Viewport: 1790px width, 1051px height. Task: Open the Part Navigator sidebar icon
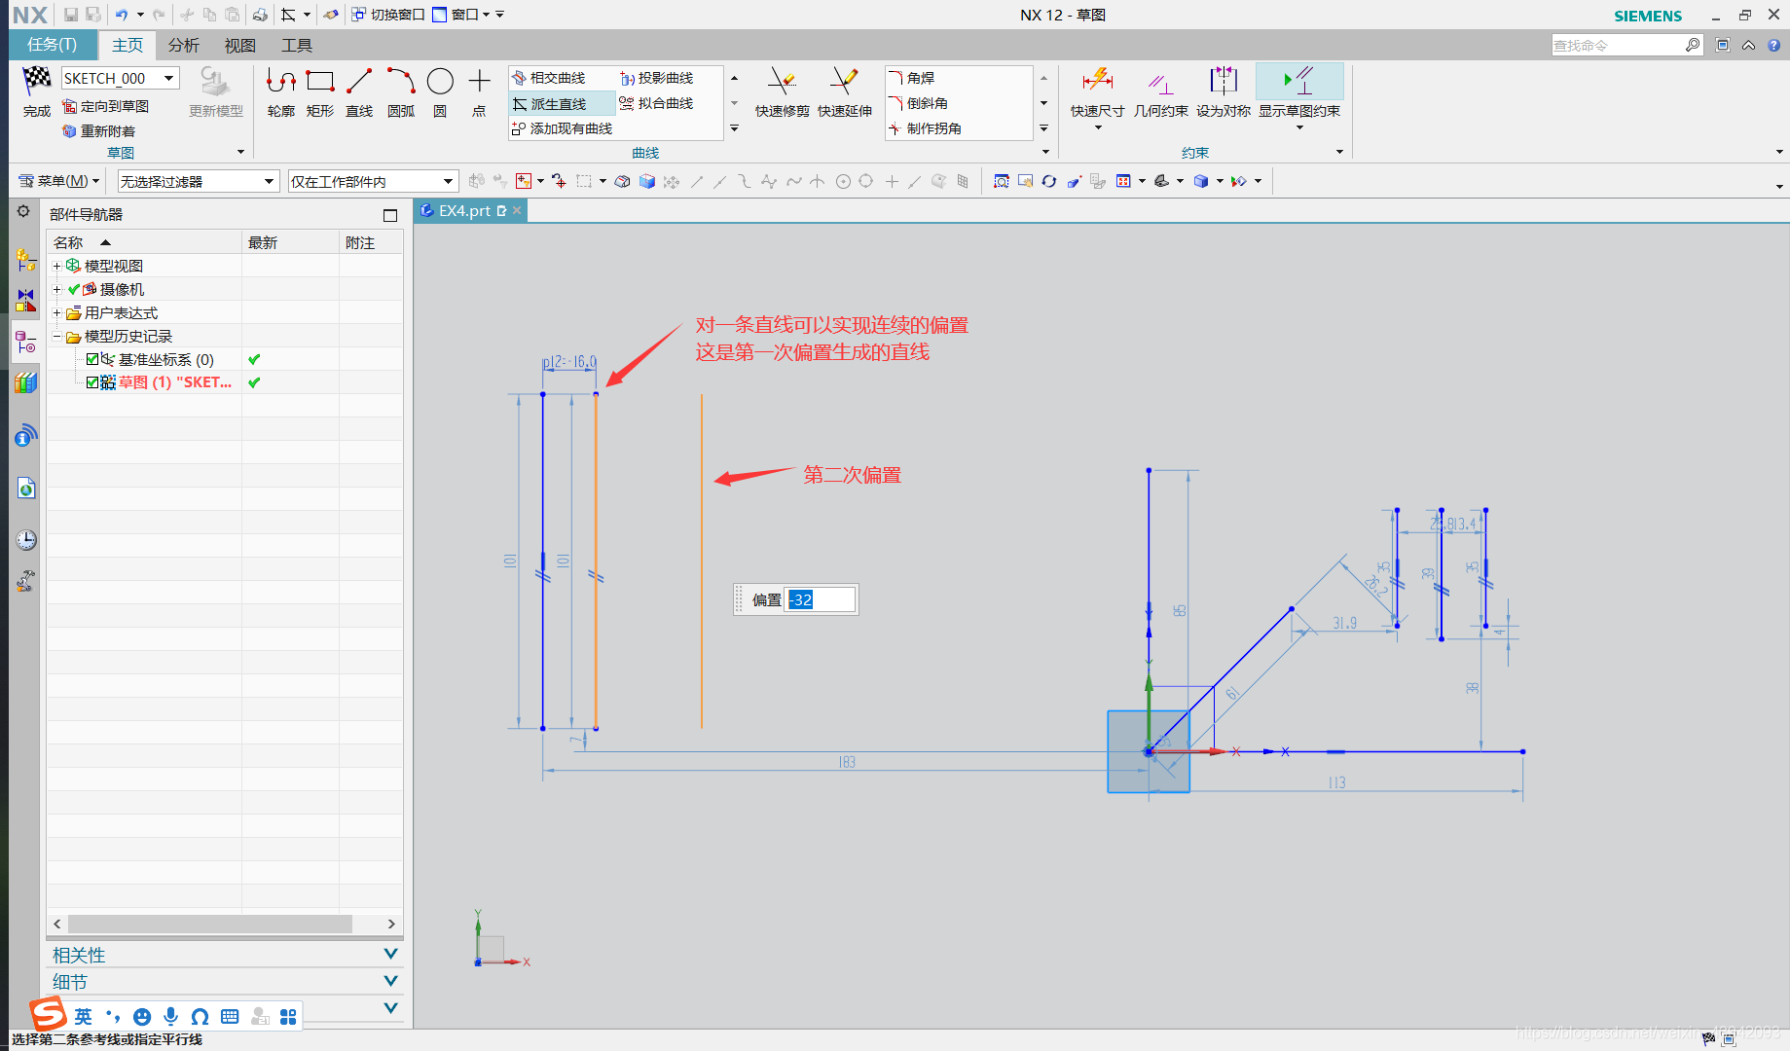(x=25, y=342)
